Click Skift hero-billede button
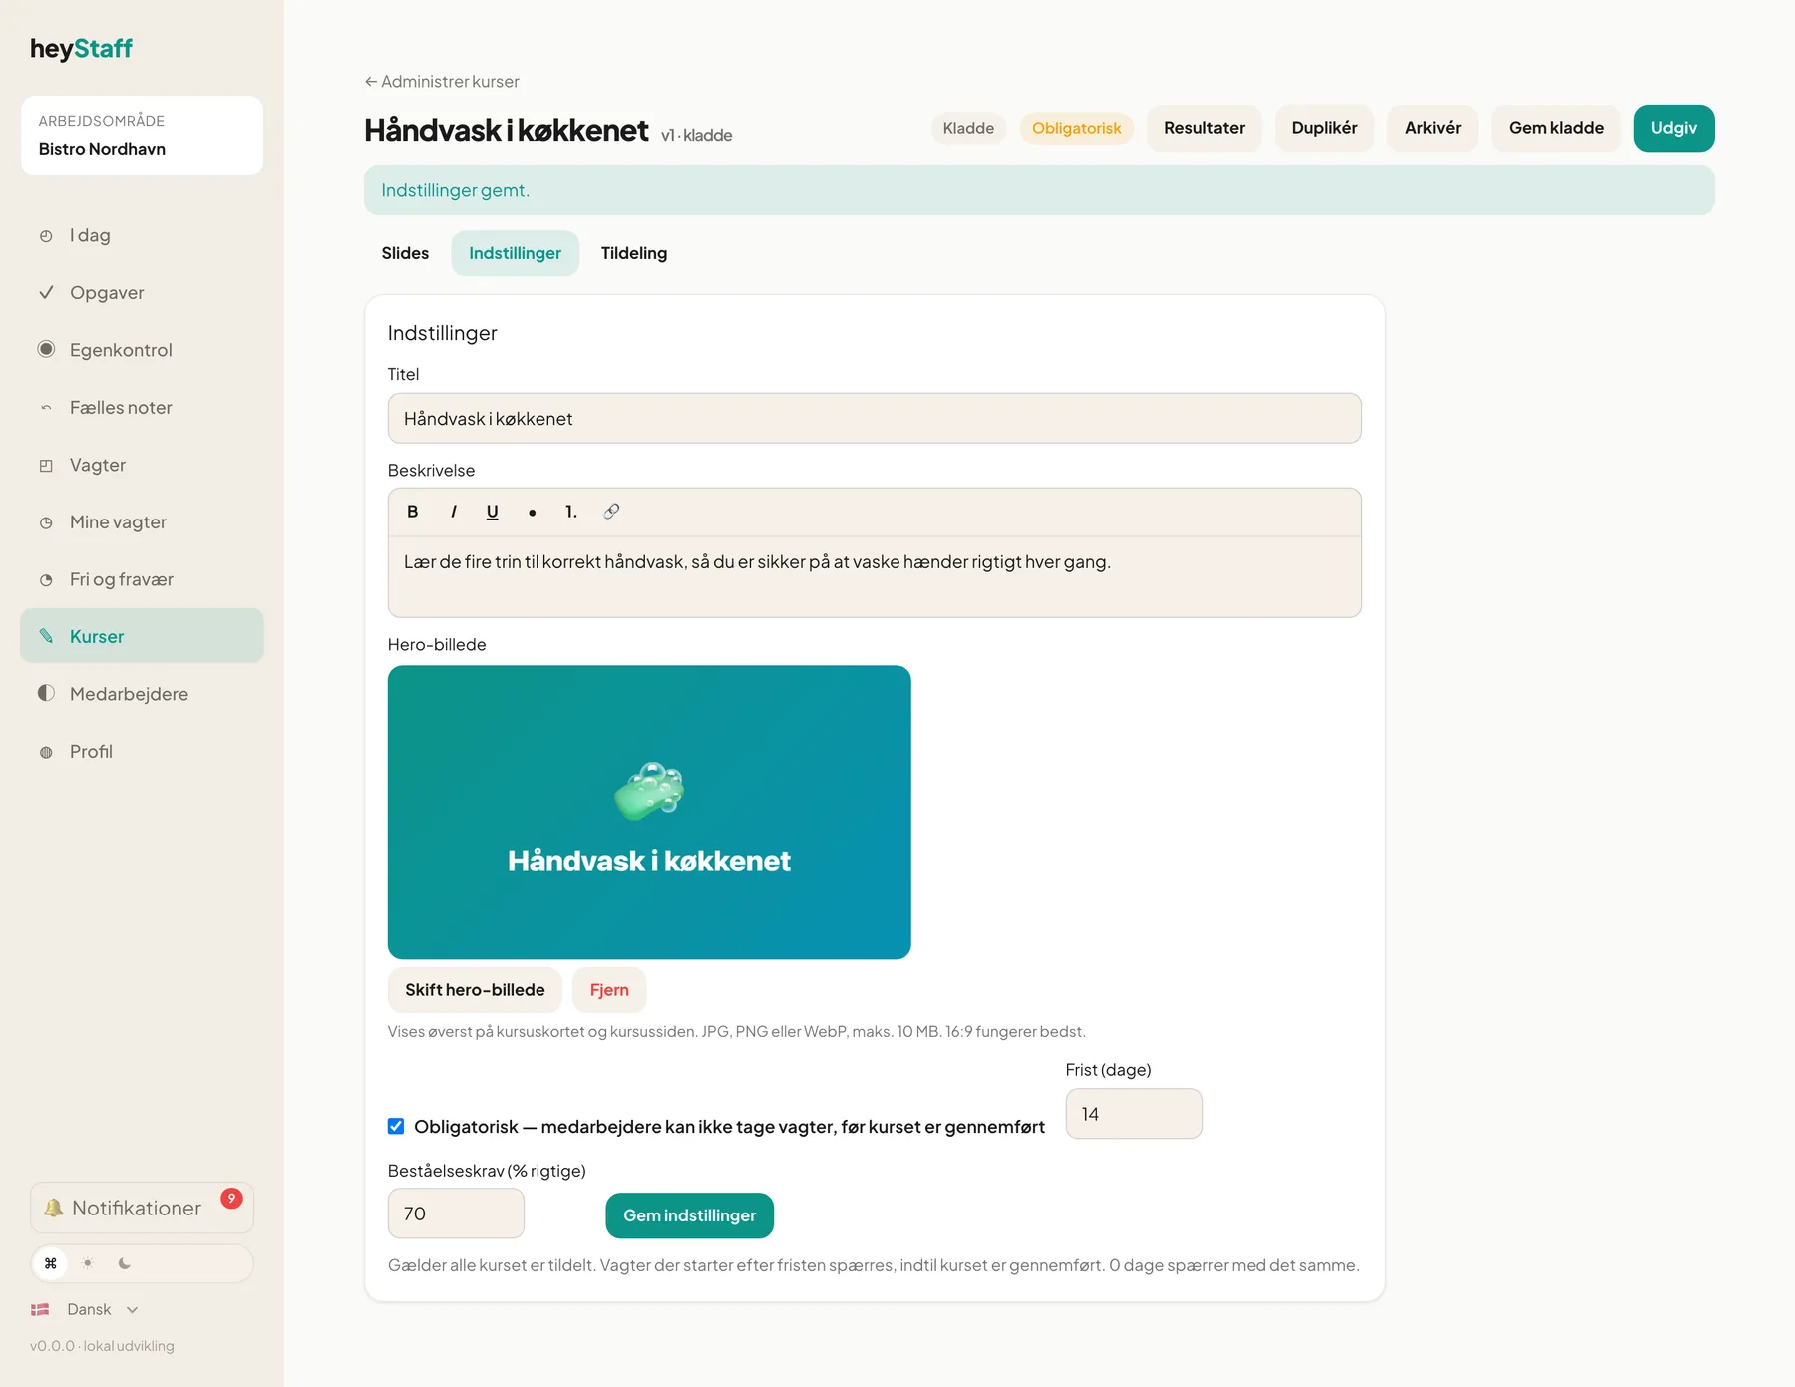This screenshot has width=1795, height=1387. 475,990
